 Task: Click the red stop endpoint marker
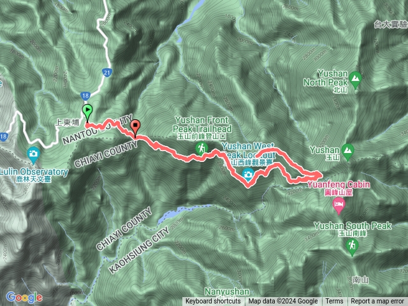[x=135, y=127]
